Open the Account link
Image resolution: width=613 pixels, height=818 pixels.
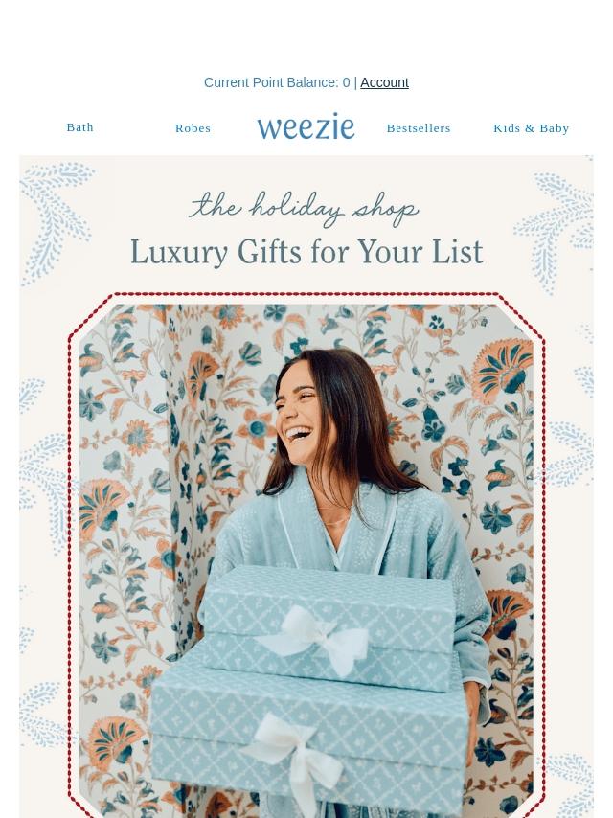(x=384, y=82)
